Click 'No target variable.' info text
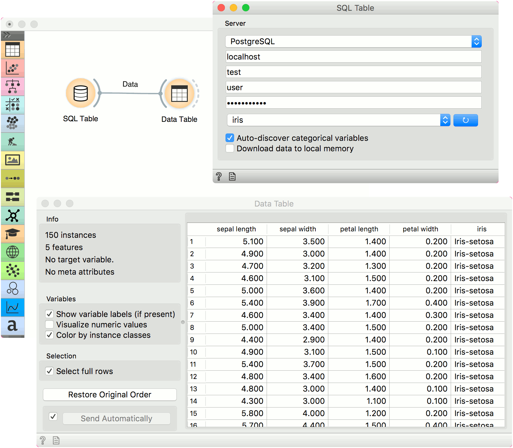 (x=79, y=260)
